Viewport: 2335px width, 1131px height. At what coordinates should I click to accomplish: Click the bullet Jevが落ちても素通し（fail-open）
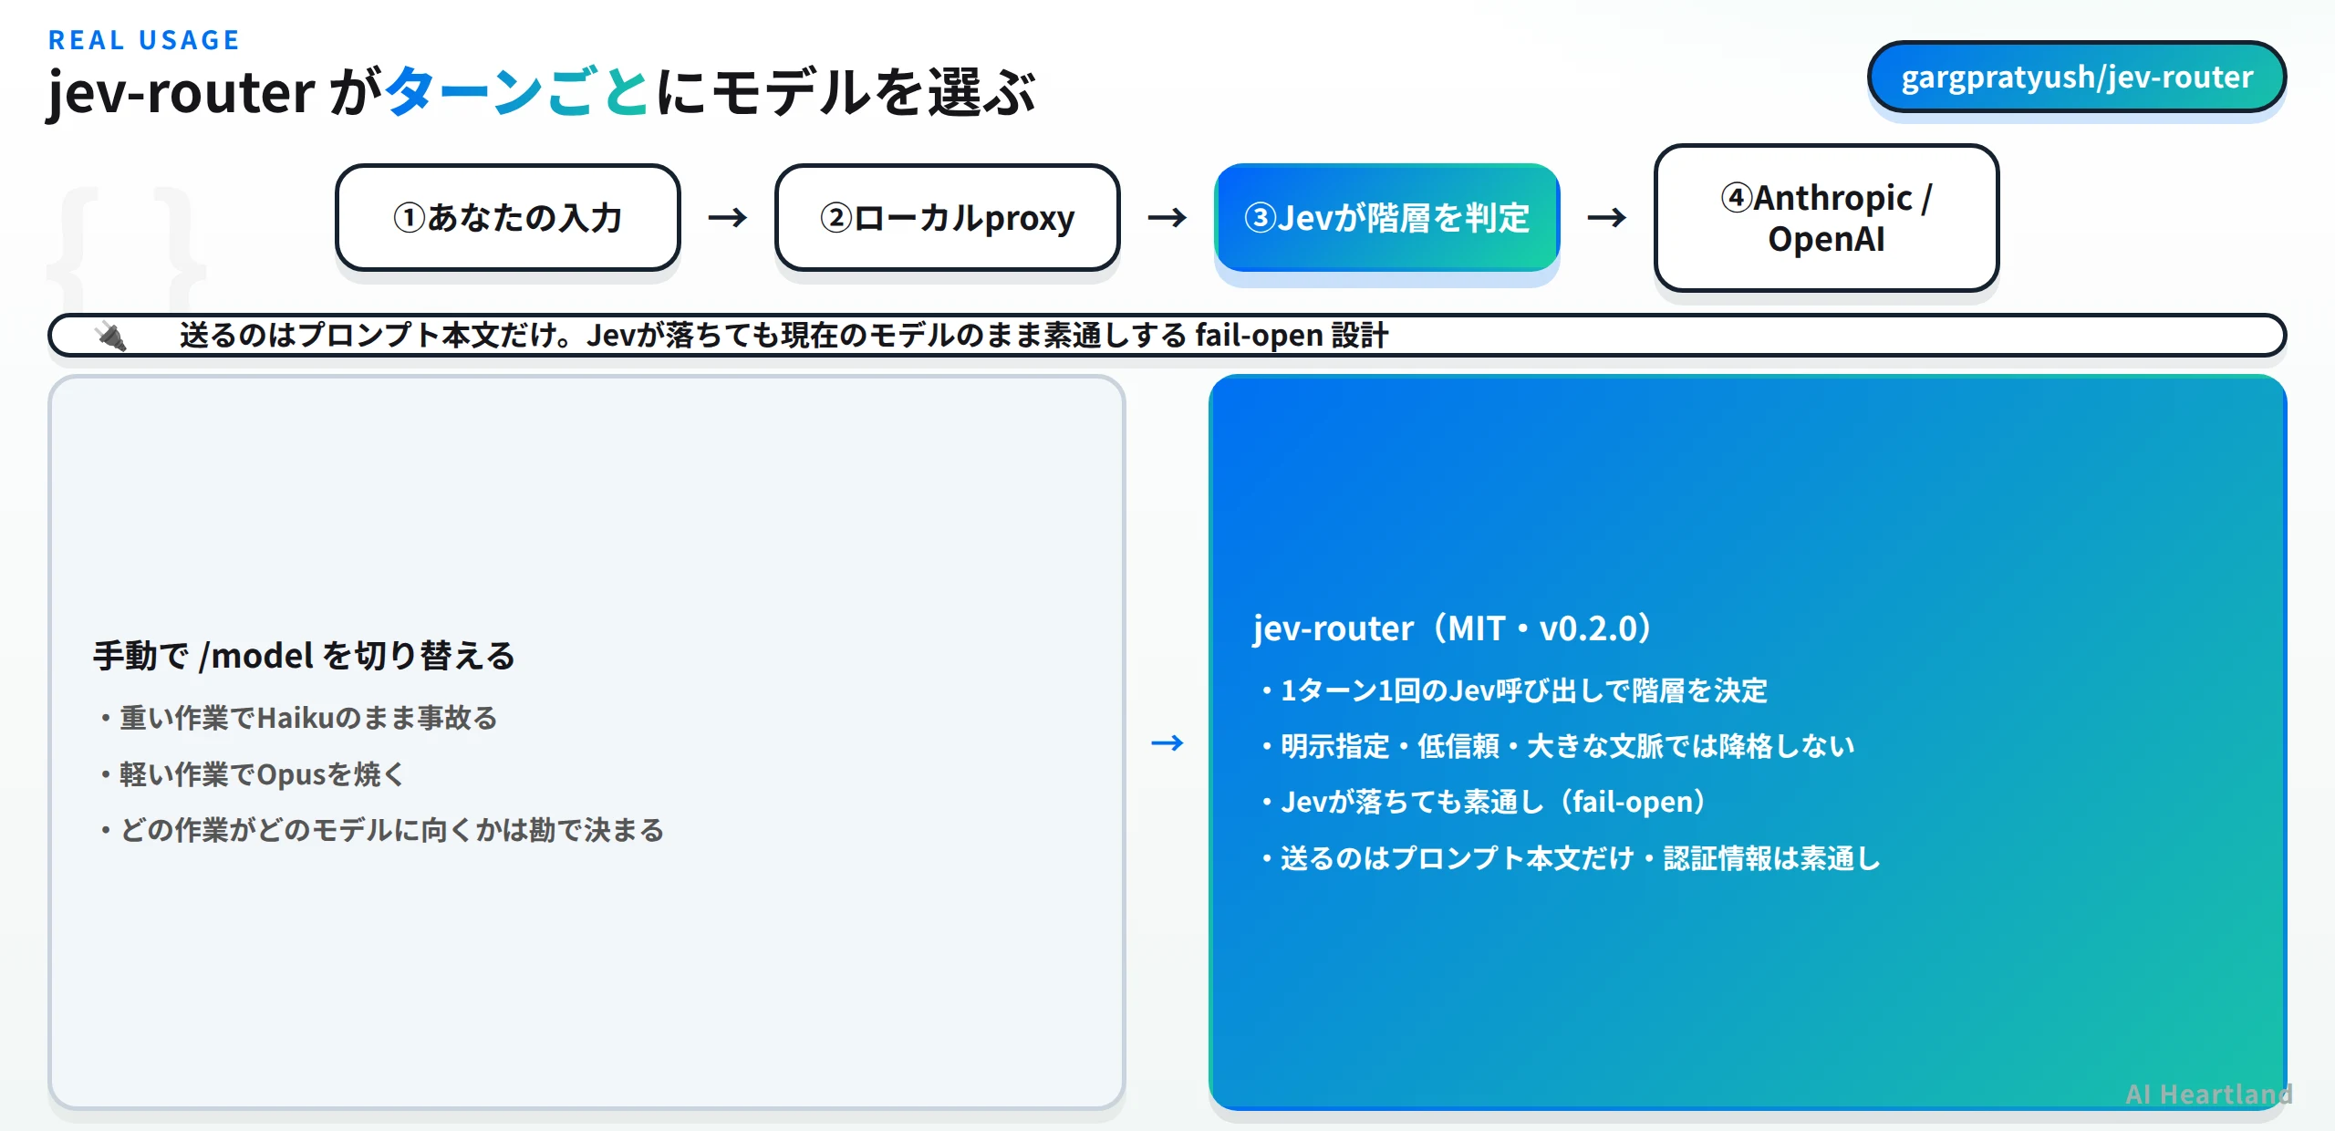point(1484,802)
